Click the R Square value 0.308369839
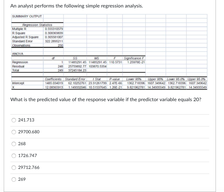 point(54,33)
